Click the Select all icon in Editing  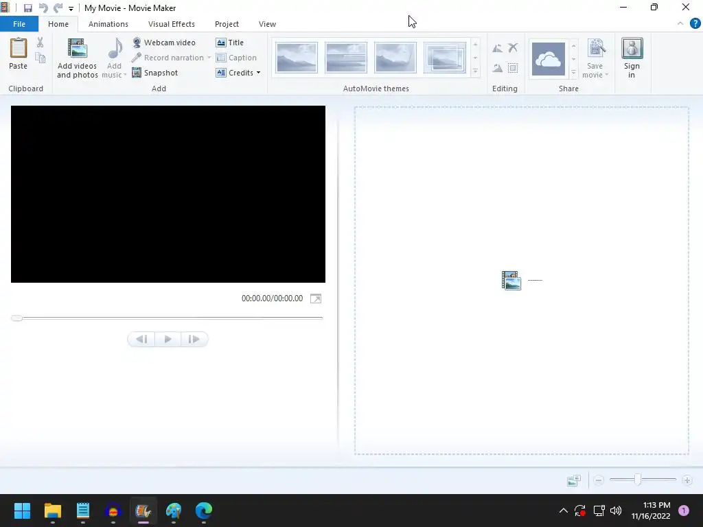tap(513, 68)
